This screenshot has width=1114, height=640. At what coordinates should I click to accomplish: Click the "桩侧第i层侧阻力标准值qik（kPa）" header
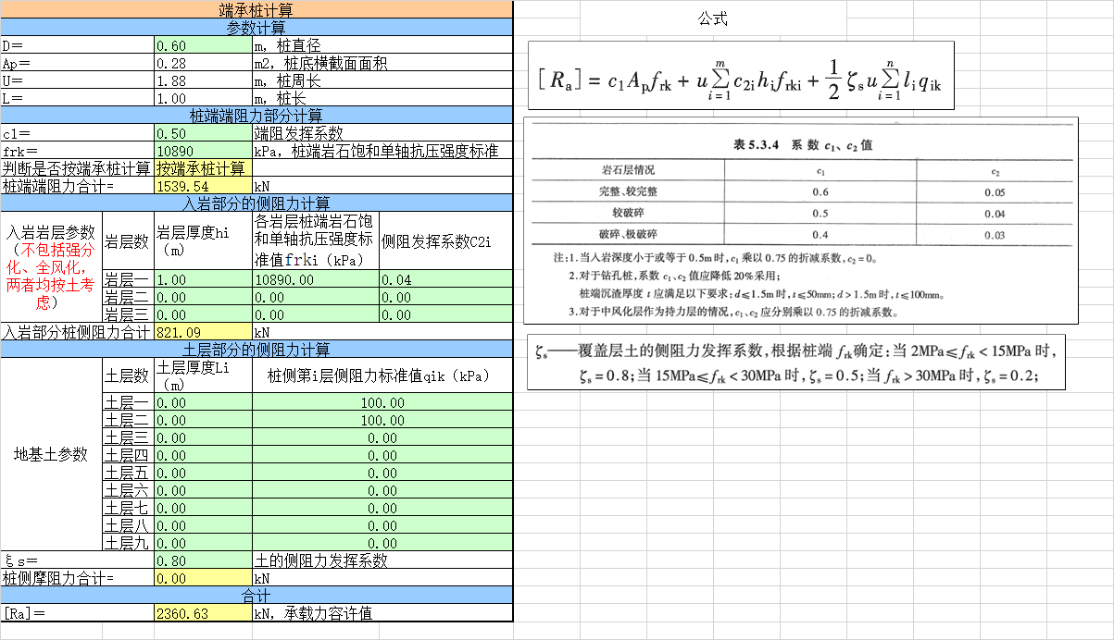point(382,375)
